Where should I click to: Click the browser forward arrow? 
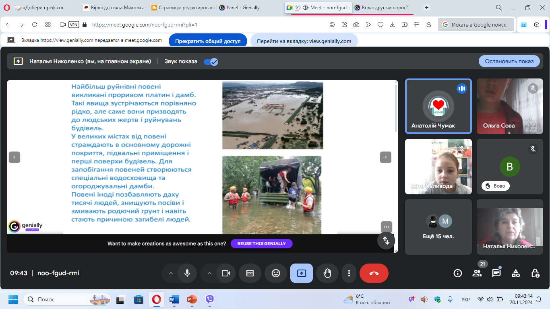[x=22, y=25]
